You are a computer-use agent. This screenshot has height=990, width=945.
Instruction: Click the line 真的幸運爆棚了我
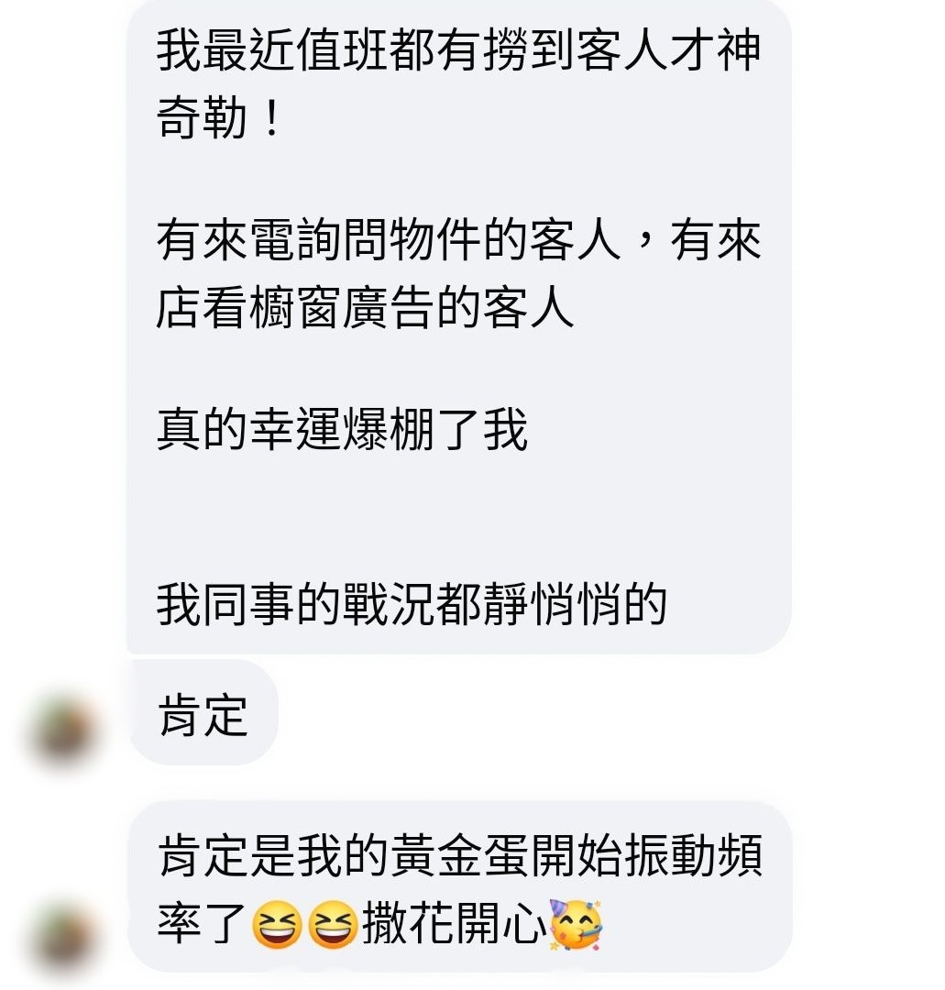(x=342, y=430)
